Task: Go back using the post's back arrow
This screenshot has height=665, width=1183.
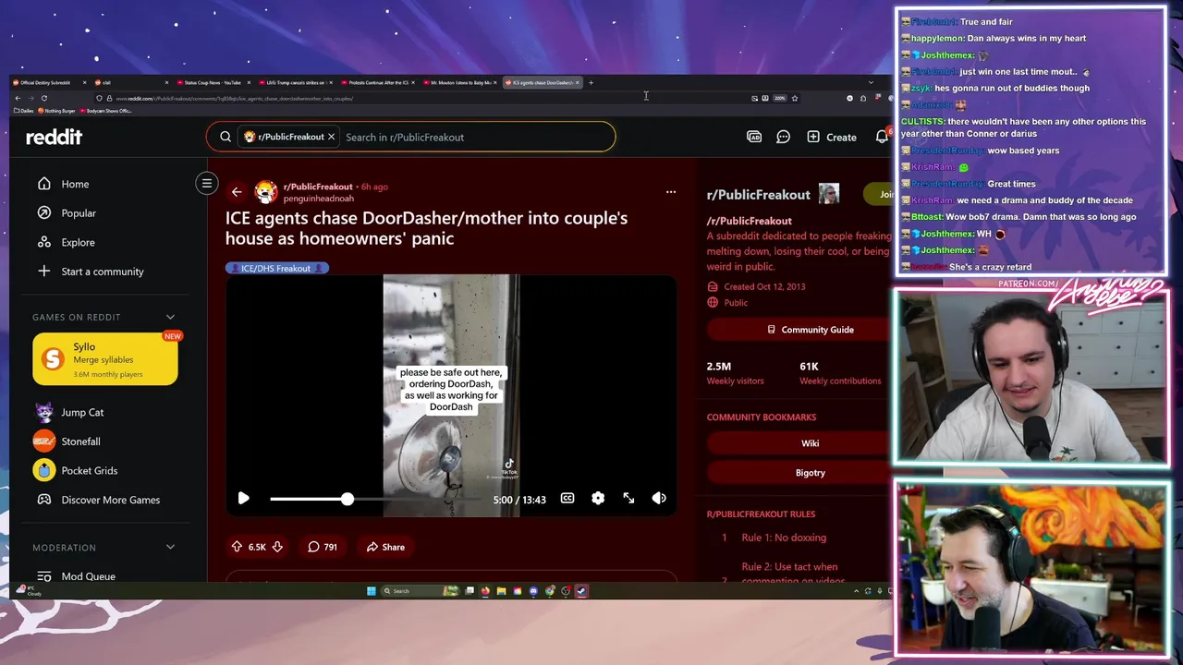Action: tap(237, 192)
